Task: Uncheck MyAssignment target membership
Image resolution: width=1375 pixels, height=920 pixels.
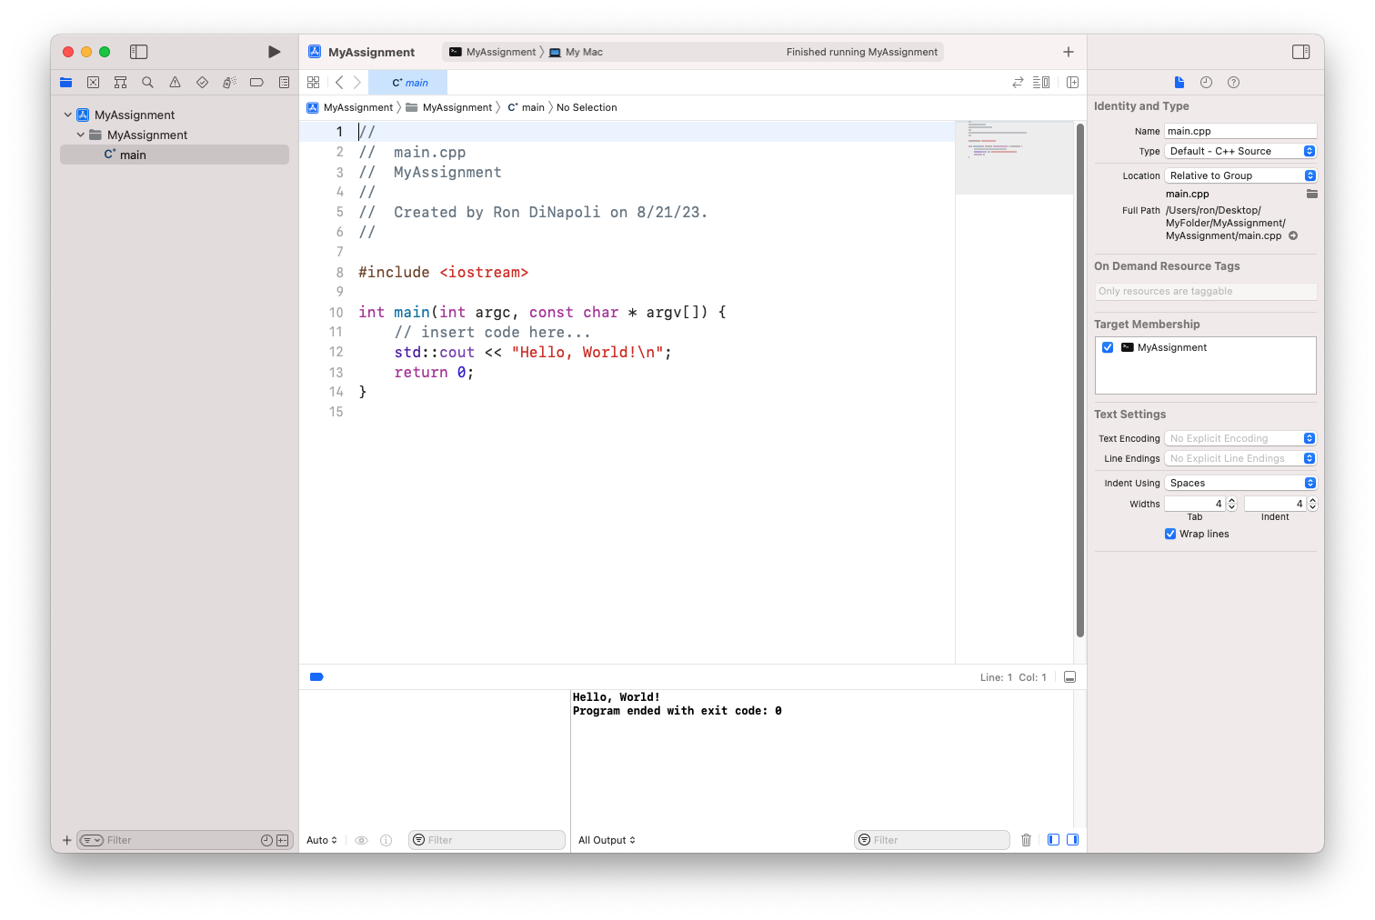Action: (1108, 347)
